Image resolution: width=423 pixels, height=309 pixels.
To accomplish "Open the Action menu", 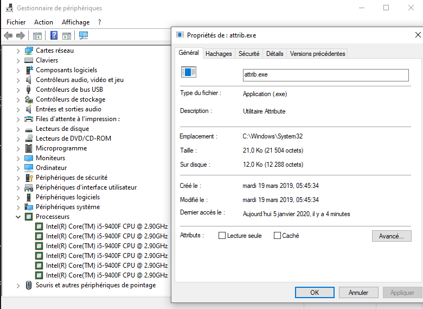I will point(44,22).
